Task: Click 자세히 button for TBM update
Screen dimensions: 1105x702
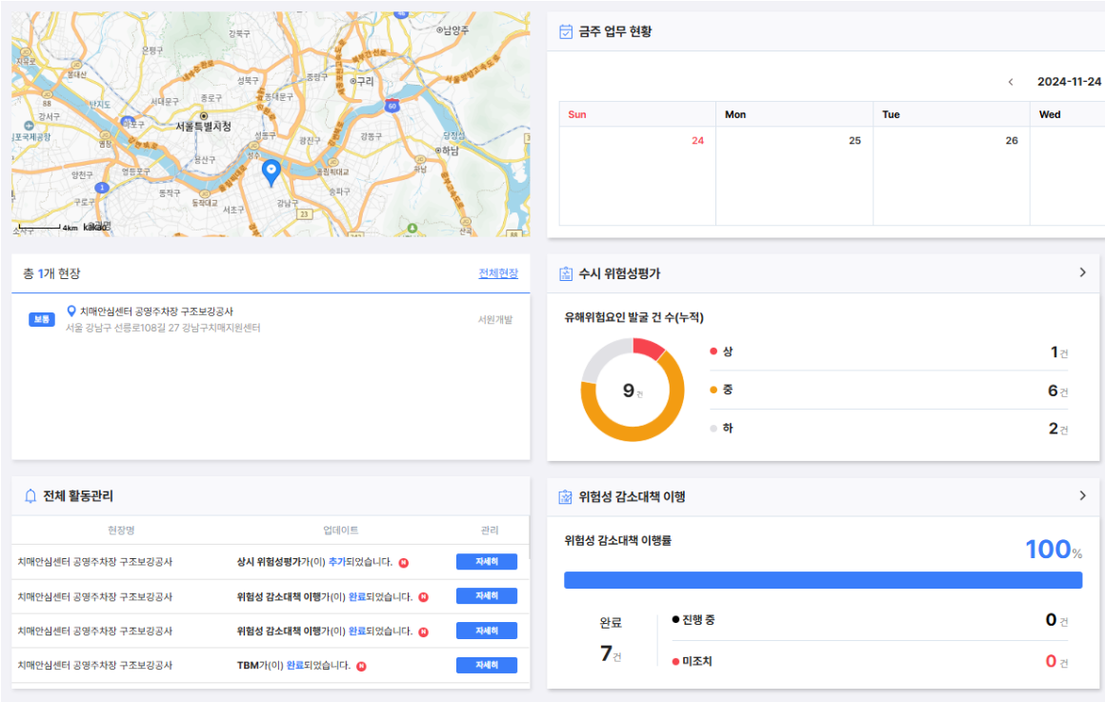Action: (486, 665)
